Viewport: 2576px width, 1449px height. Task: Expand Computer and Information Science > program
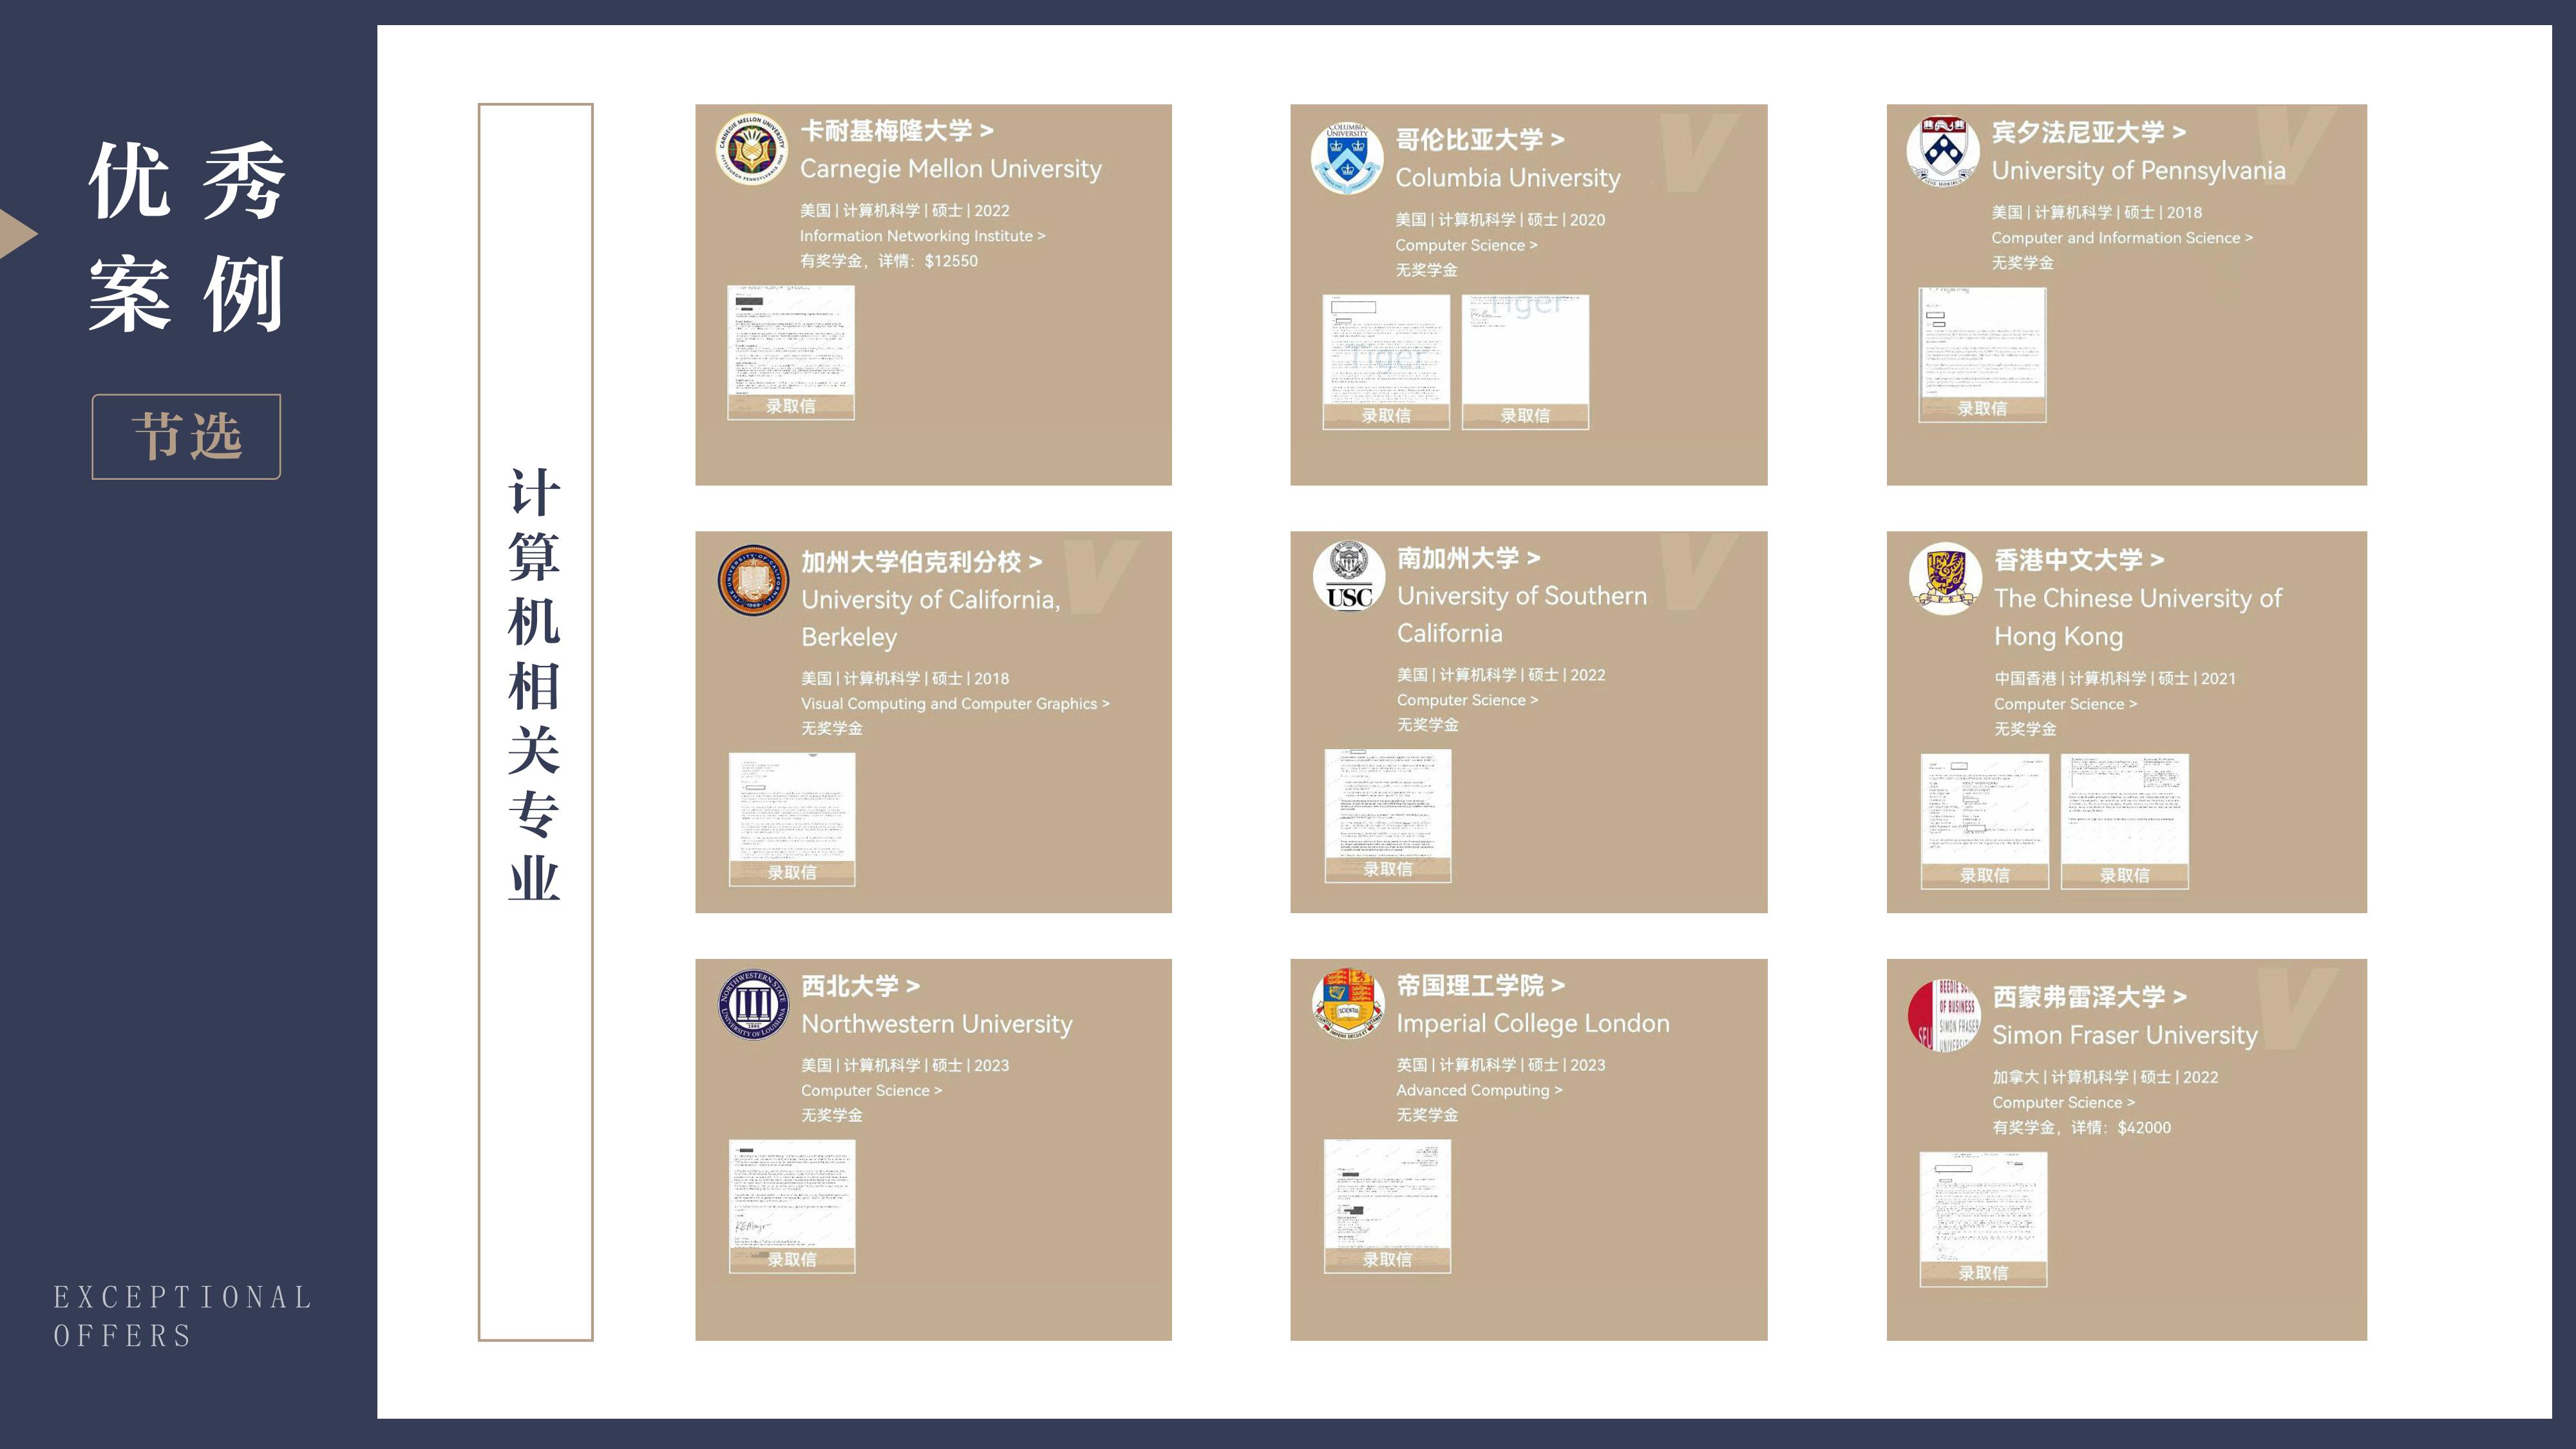coord(2121,238)
